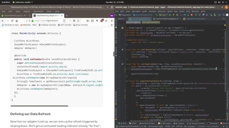Click the red extension icon with badge in Firefox

click(x=102, y=21)
